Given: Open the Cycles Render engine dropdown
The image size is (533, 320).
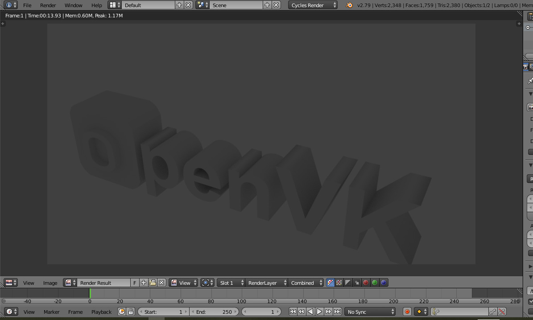Looking at the screenshot, I should click(x=313, y=5).
